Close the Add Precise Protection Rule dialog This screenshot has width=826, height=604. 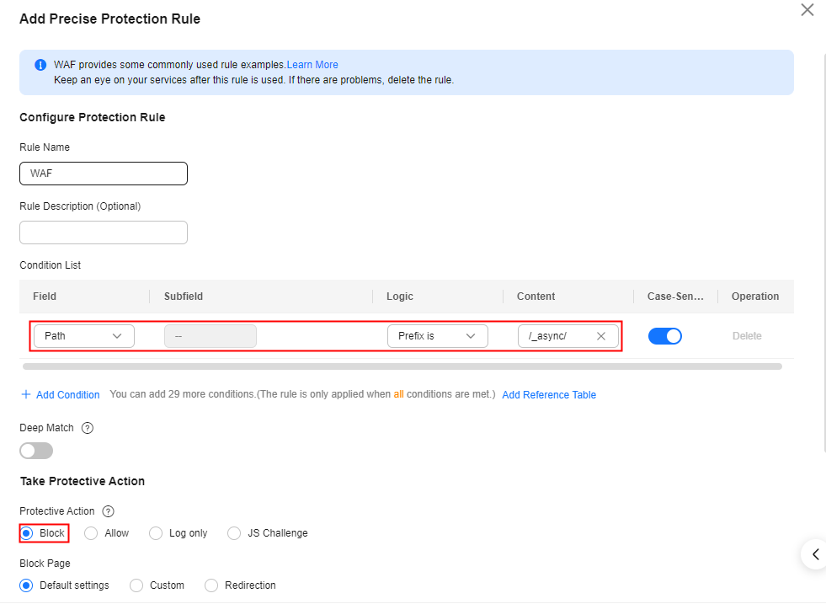pos(807,10)
